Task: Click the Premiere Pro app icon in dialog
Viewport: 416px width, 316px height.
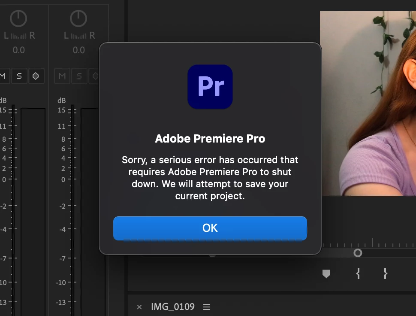Action: 210,87
